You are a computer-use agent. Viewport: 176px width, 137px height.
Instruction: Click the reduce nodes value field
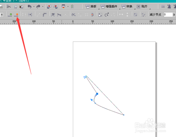pos(168,15)
